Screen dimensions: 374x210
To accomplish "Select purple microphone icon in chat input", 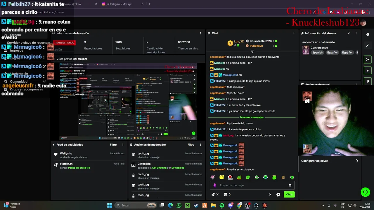I will pos(215,185).
